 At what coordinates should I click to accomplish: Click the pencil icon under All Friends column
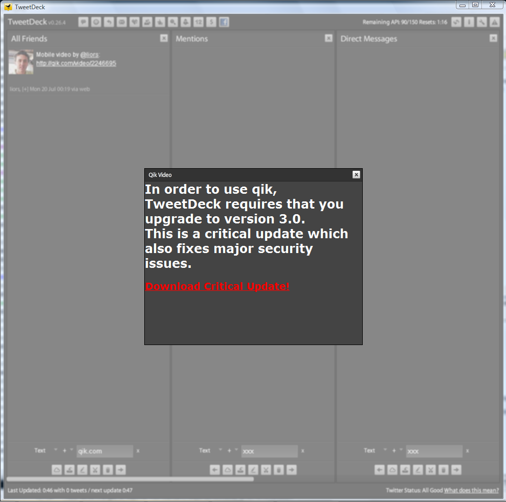click(x=82, y=470)
